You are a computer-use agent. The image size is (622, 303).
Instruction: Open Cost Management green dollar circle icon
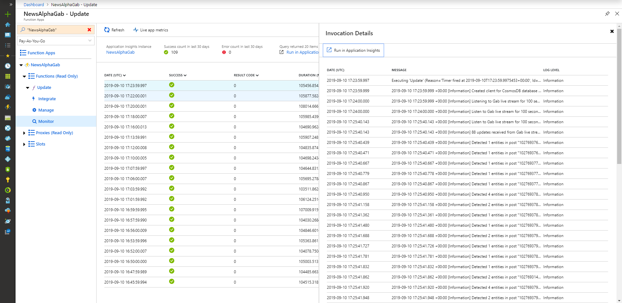[8, 190]
